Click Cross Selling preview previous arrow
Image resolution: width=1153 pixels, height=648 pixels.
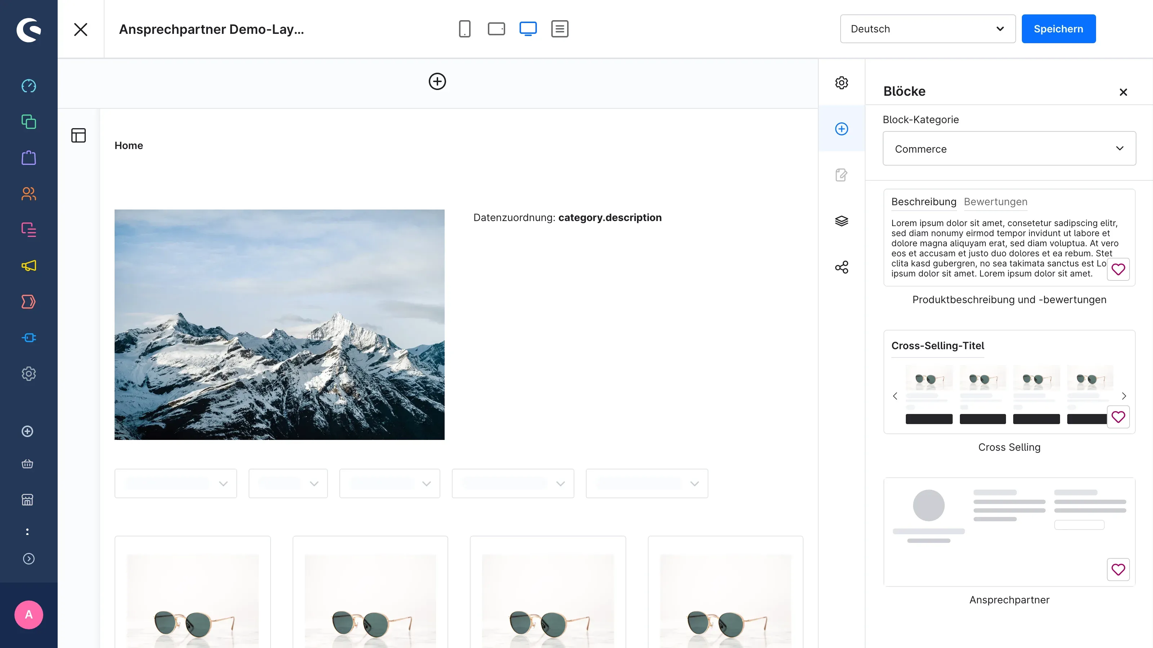895,396
